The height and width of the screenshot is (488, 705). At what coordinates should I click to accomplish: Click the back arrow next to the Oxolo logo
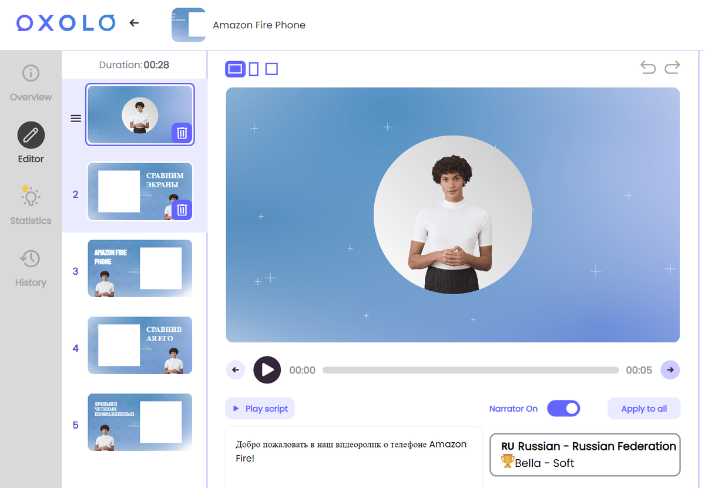coord(134,23)
